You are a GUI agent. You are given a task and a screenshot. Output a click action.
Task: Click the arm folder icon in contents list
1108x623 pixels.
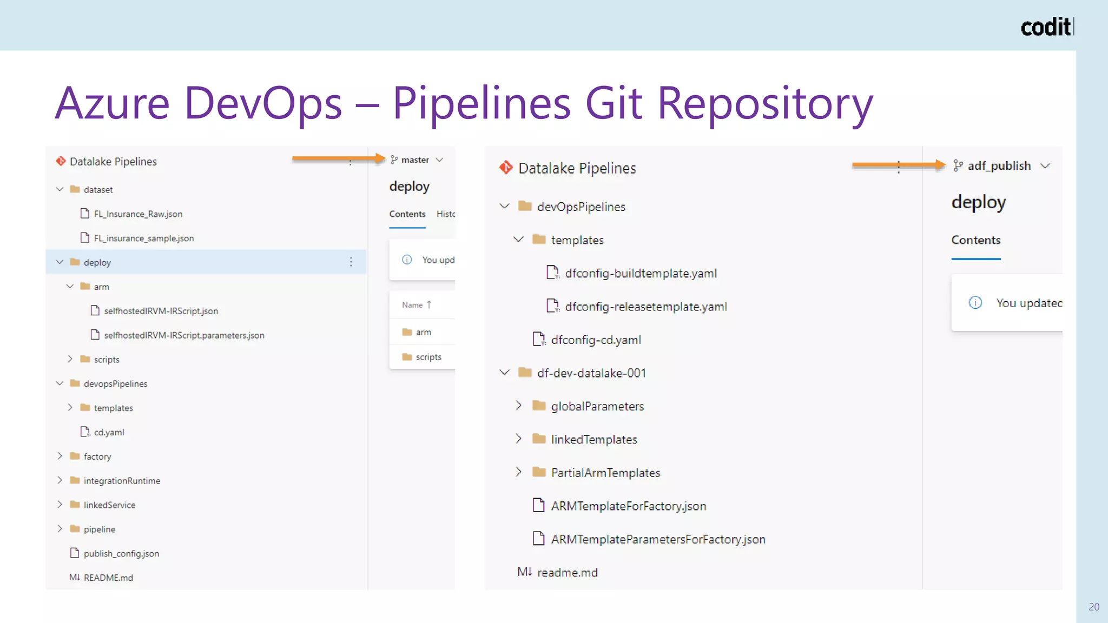pyautogui.click(x=407, y=332)
